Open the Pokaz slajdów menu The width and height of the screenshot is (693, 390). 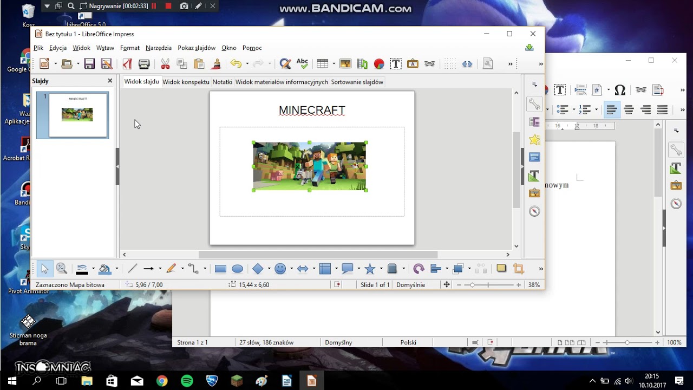pyautogui.click(x=197, y=48)
